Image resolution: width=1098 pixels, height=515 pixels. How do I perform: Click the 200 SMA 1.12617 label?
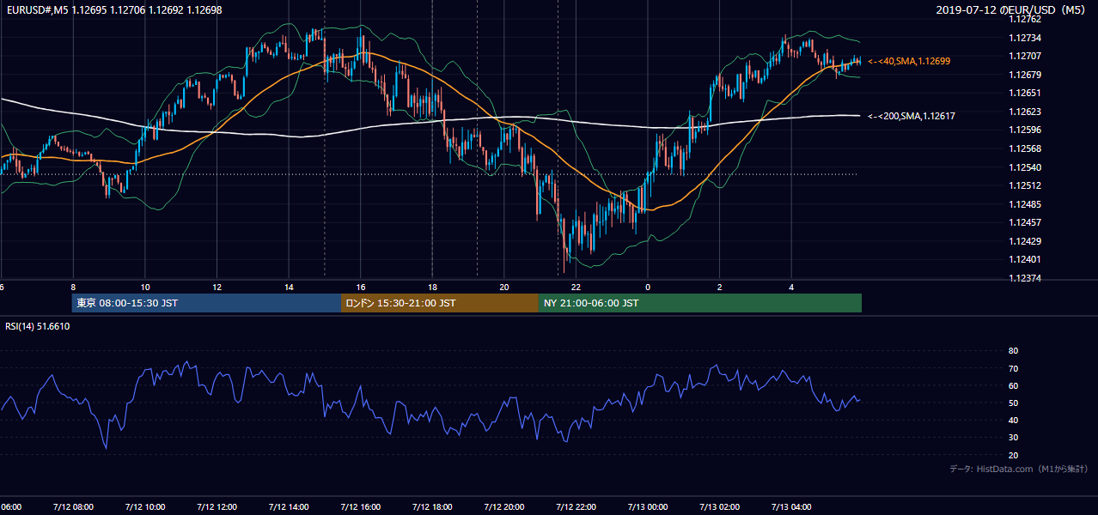click(x=912, y=116)
